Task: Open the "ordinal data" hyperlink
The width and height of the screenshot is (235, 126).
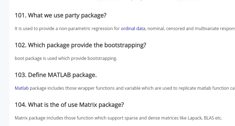Action: [133, 28]
